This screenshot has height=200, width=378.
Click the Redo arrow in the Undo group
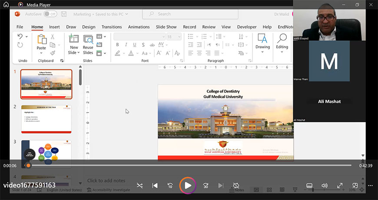point(20,45)
